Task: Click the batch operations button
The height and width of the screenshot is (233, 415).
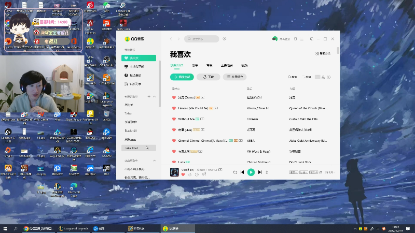Action: click(x=235, y=77)
